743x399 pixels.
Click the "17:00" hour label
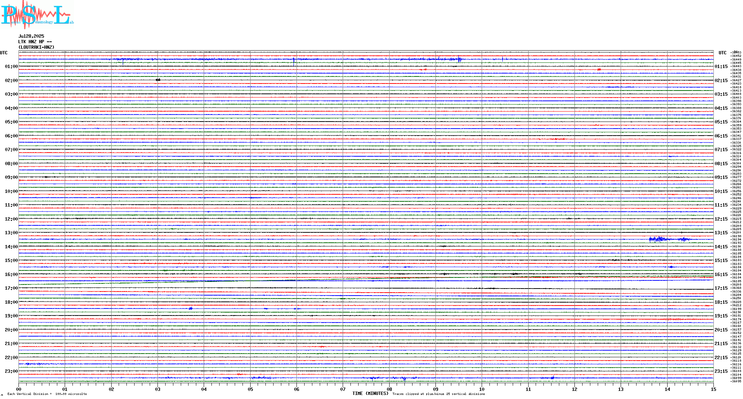tap(11, 288)
